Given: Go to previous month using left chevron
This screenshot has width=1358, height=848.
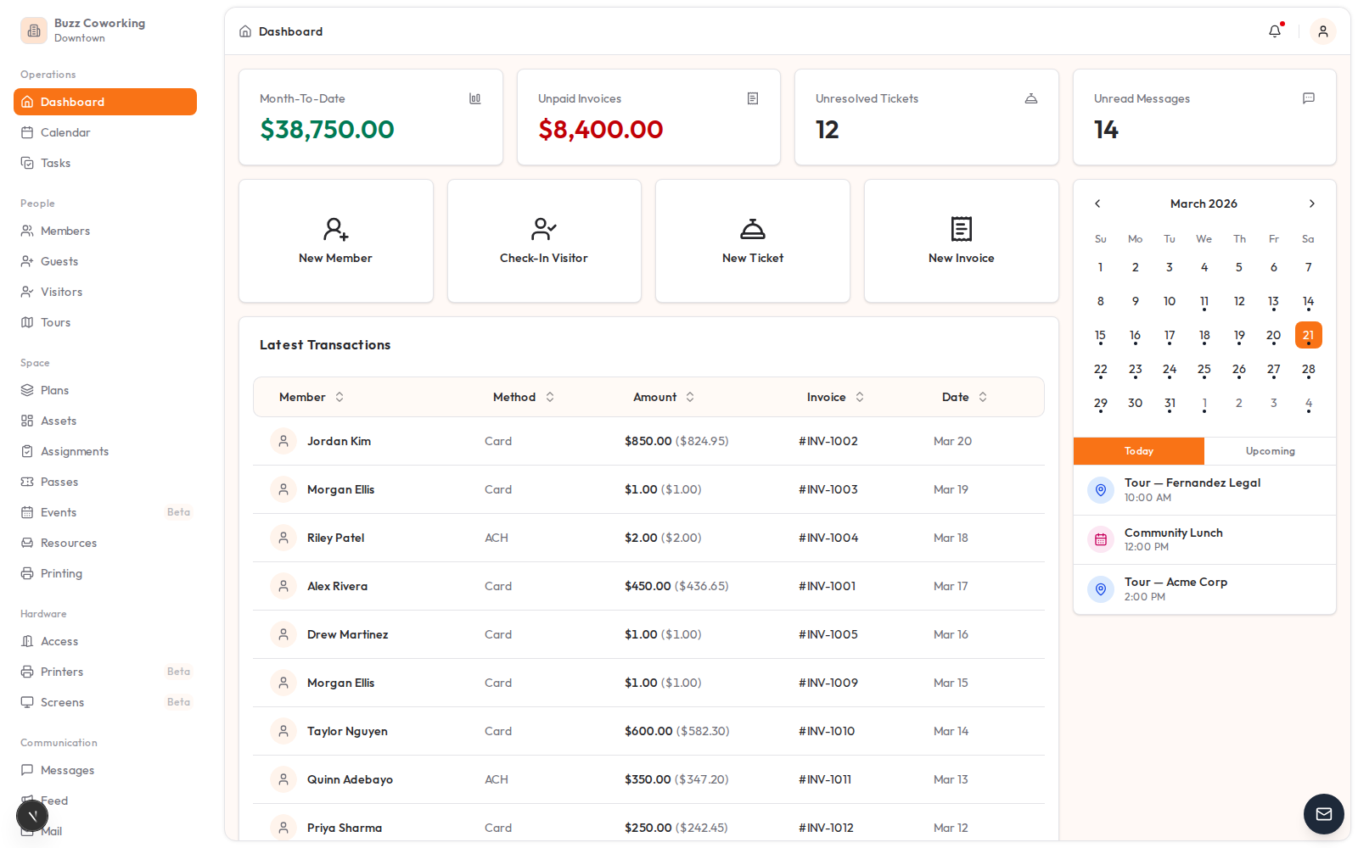Looking at the screenshot, I should click(1097, 204).
